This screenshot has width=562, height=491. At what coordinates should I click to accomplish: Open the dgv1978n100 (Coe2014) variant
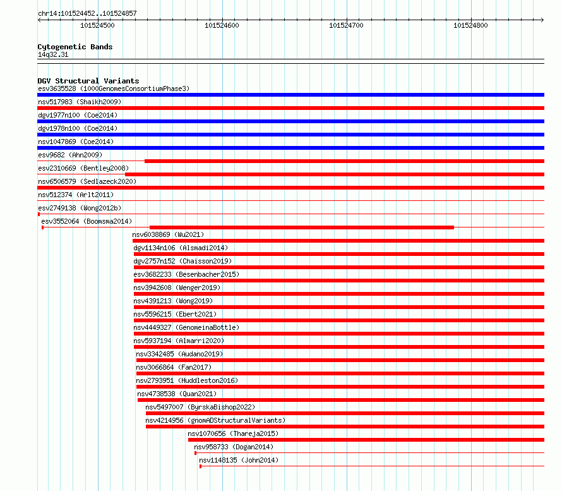[x=78, y=128]
